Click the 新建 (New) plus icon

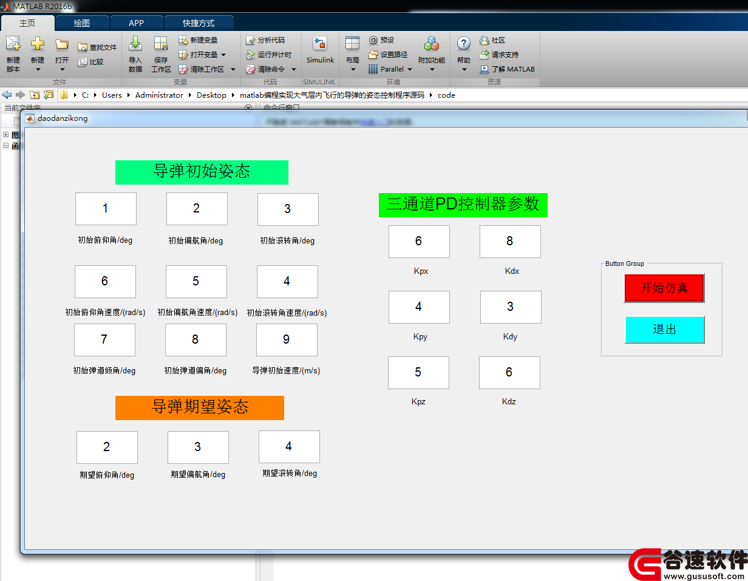tap(38, 44)
